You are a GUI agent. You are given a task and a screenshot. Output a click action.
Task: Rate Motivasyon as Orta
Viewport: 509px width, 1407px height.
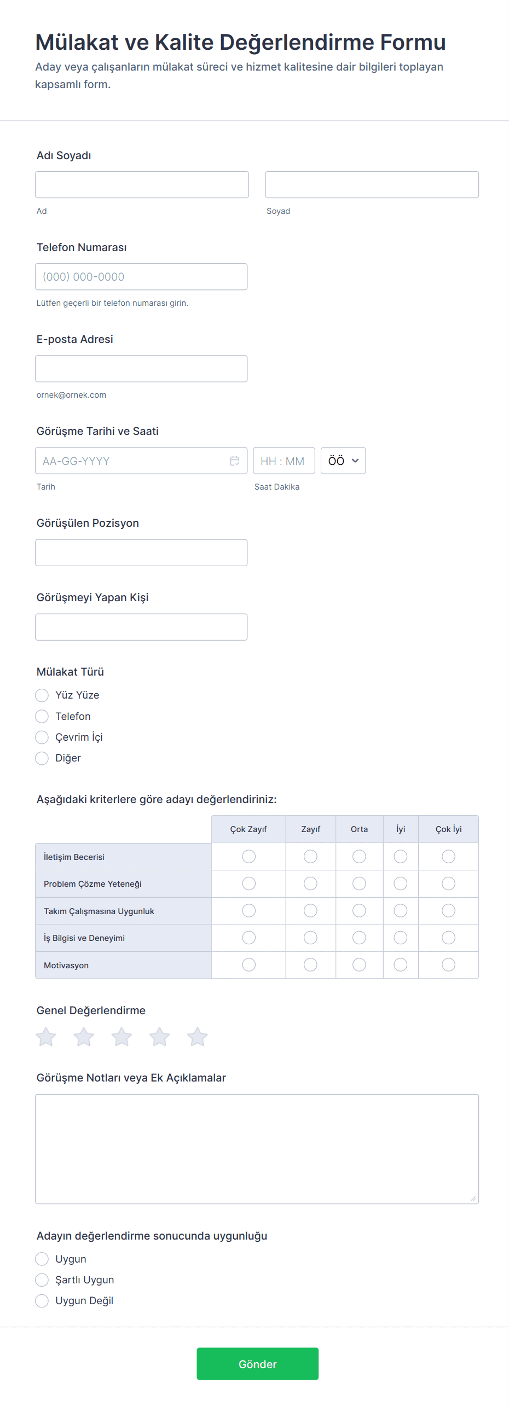tap(359, 964)
